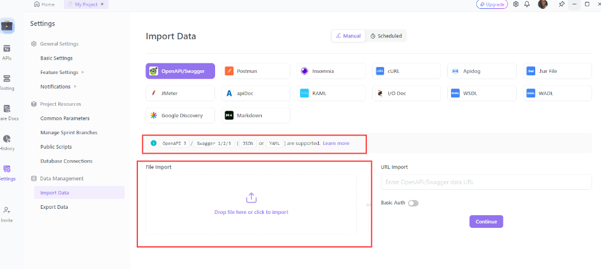Choose Markdown import format
The image size is (601, 269).
[x=256, y=115]
